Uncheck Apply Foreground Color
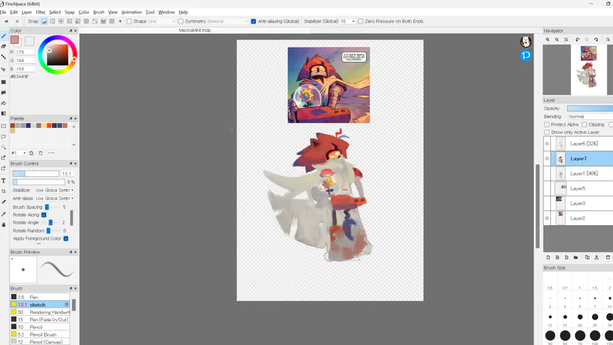This screenshot has width=613, height=345. coord(65,238)
